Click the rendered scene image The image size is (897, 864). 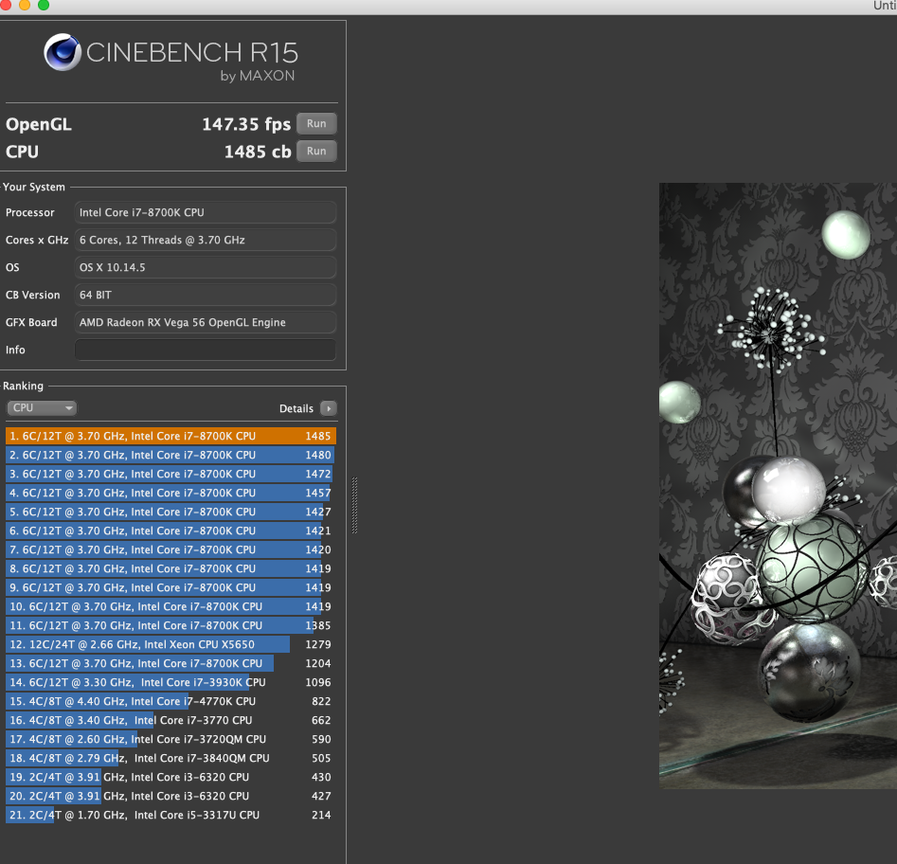[778, 486]
